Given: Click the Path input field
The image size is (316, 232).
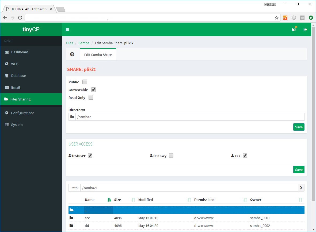Looking at the screenshot, I should point(189,188).
